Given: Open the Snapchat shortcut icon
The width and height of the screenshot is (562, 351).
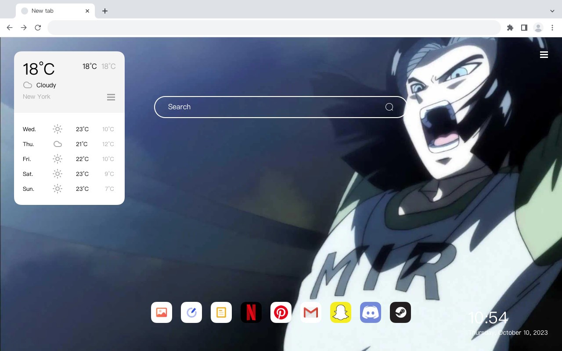Looking at the screenshot, I should click(x=341, y=312).
